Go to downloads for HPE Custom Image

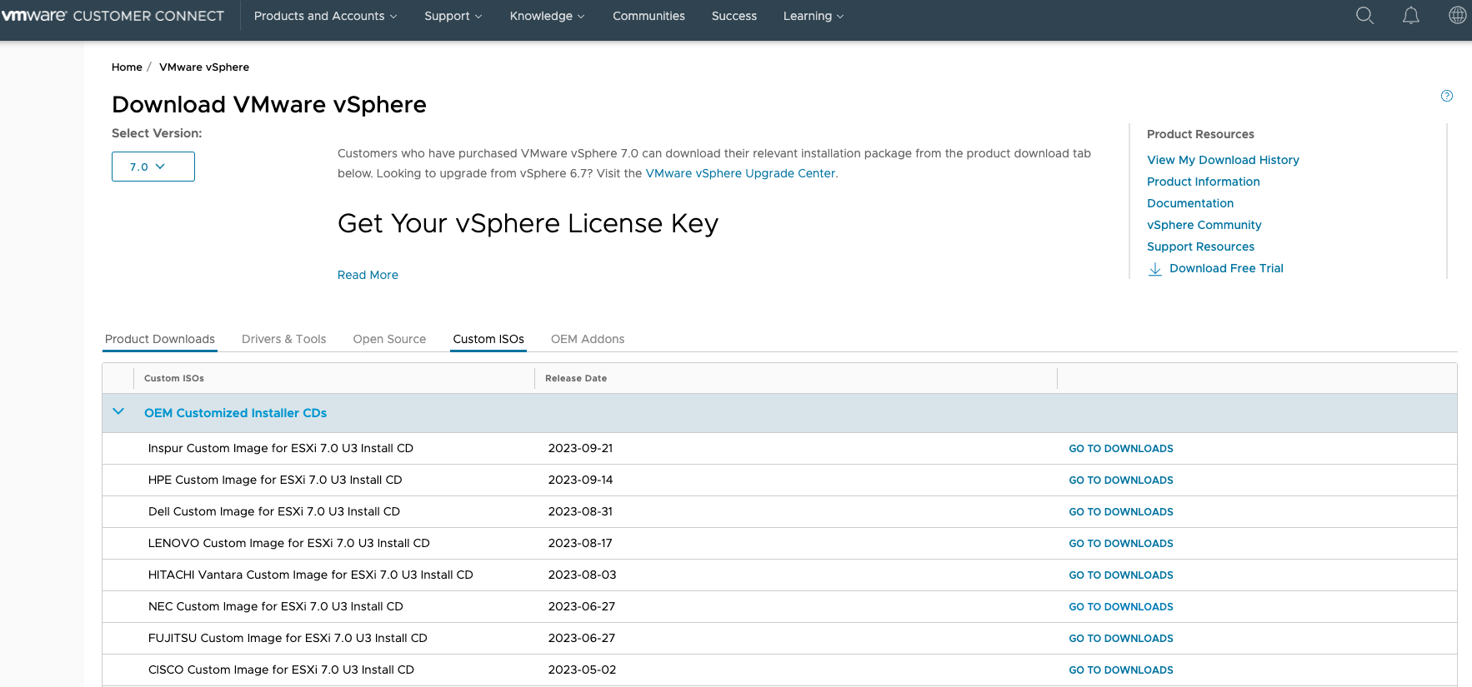click(x=1121, y=480)
